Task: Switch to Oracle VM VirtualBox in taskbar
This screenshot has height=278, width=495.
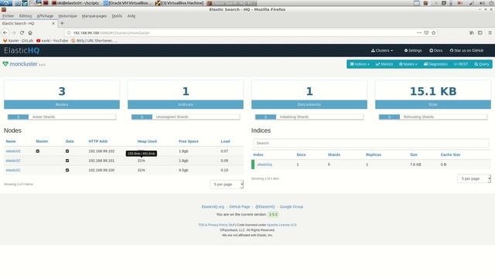Action: tap(128, 3)
